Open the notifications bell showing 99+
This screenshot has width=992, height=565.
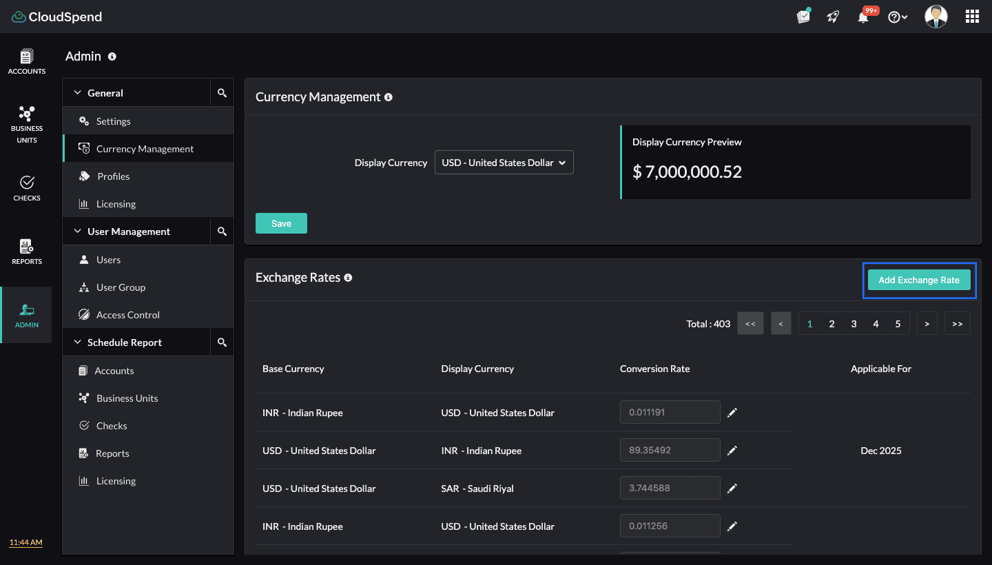click(x=862, y=16)
